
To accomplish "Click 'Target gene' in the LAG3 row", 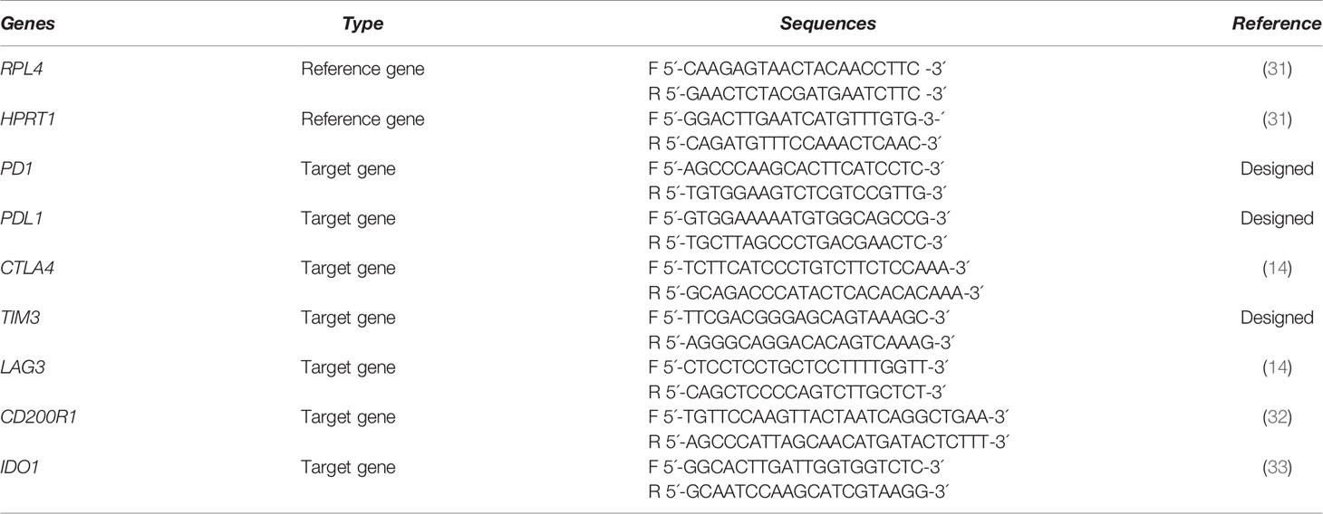I will [x=349, y=368].
